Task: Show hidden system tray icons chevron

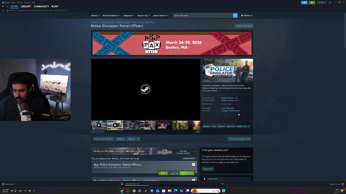Action: point(34,191)
